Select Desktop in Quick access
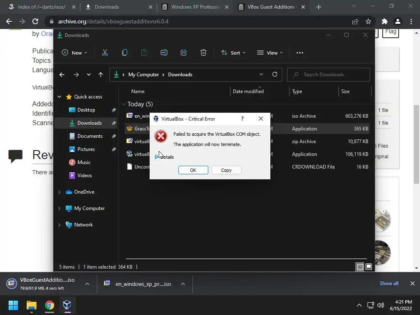Screen dimensions: 420x315 pyautogui.click(x=86, y=110)
